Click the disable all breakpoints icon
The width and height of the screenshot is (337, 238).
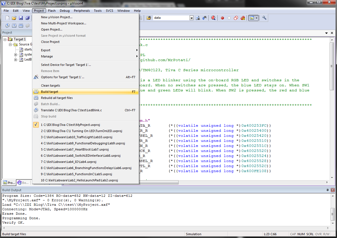(x=236, y=18)
